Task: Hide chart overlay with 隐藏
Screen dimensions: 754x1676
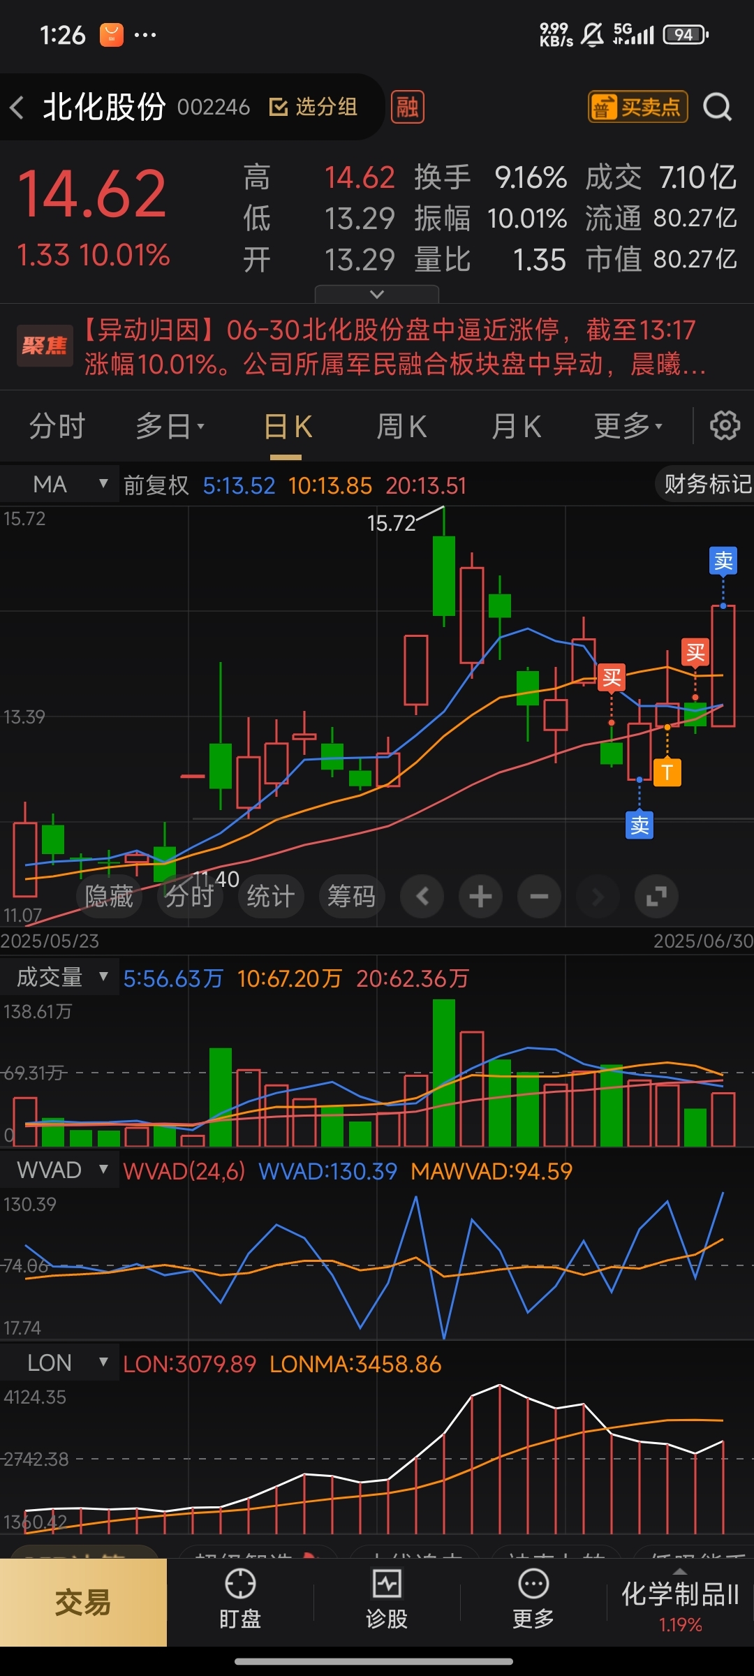Action: click(x=109, y=896)
